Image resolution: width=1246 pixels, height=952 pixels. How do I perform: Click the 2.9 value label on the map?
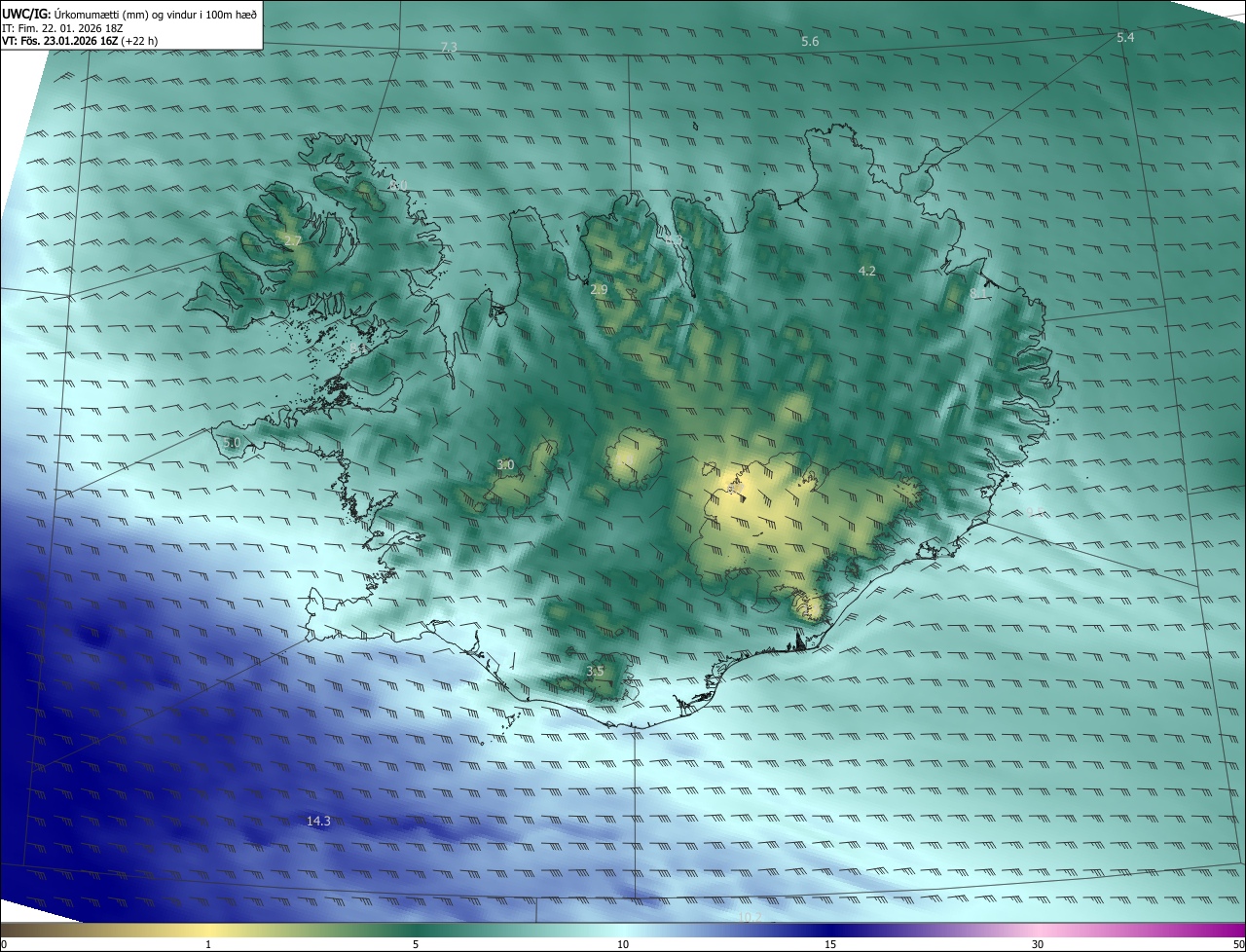coord(599,290)
